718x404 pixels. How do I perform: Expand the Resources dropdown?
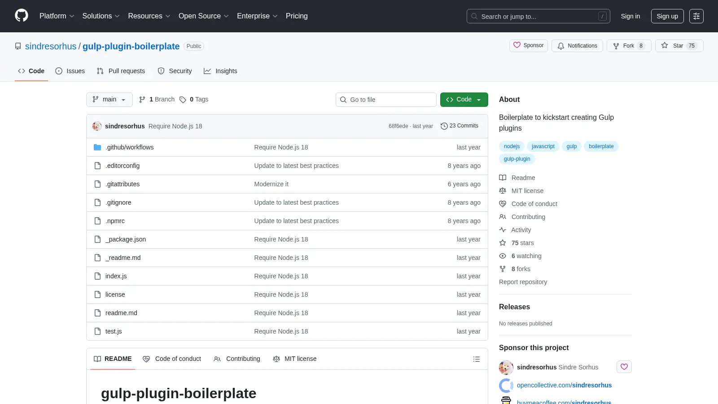149,16
